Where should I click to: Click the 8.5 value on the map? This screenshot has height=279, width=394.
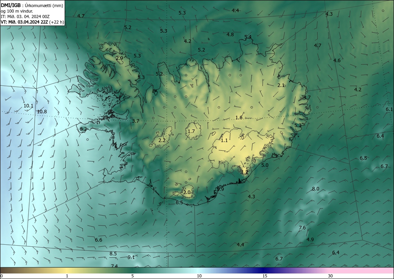113,254
